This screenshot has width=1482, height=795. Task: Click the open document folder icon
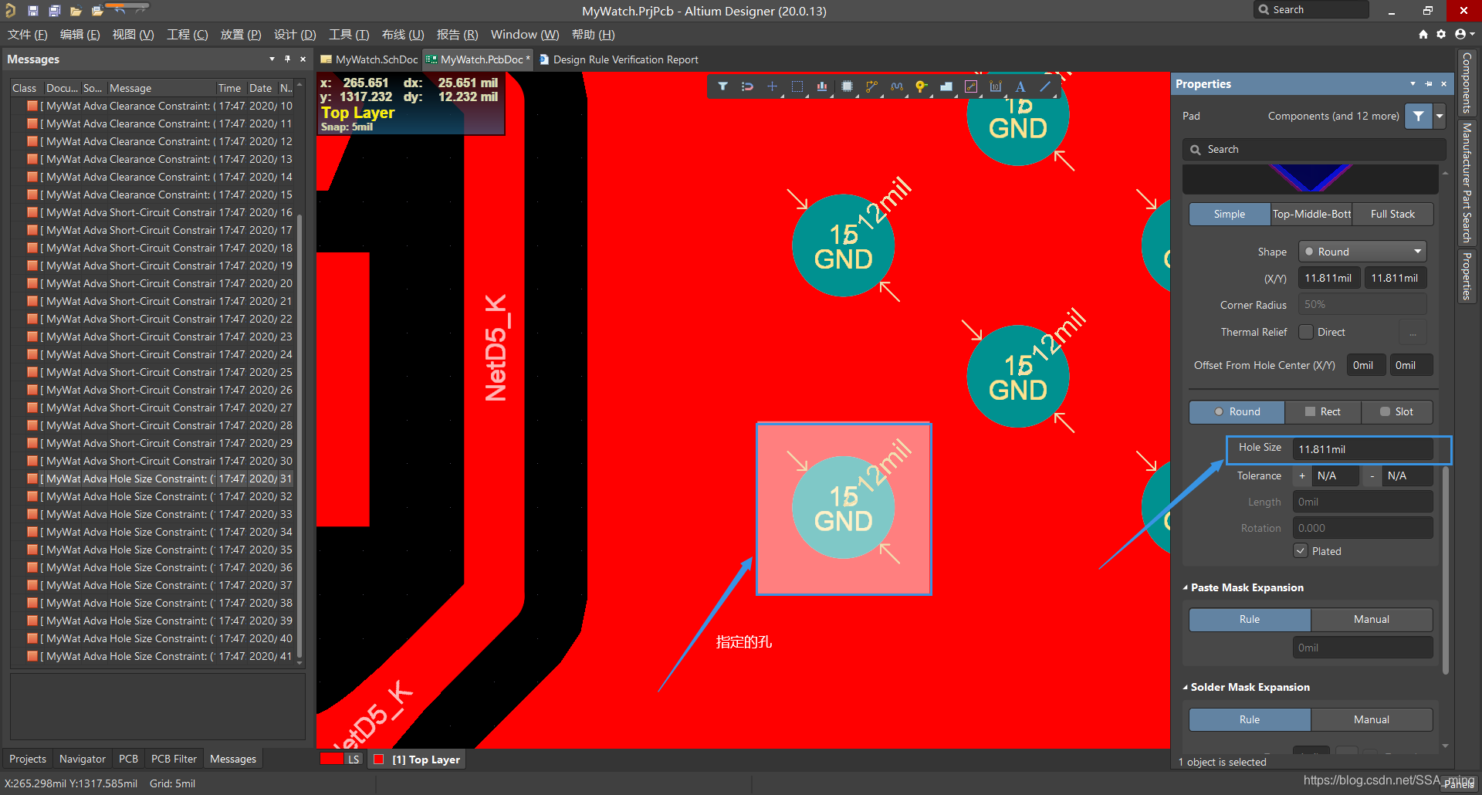click(x=76, y=11)
